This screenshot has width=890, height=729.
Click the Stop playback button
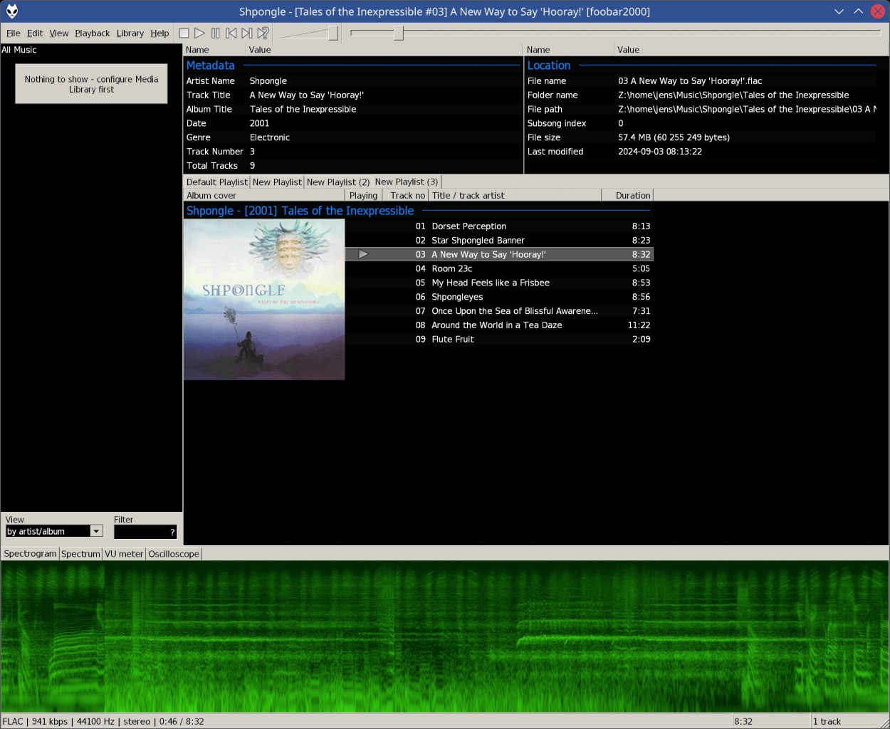pos(184,33)
